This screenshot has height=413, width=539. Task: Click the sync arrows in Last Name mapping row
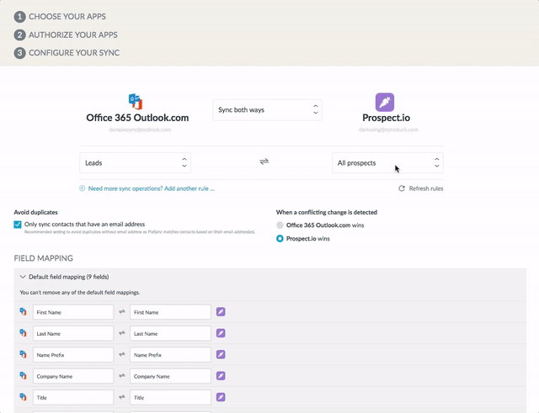pyautogui.click(x=121, y=333)
